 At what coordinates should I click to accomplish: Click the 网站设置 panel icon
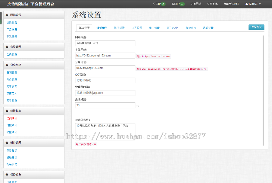[7, 15]
